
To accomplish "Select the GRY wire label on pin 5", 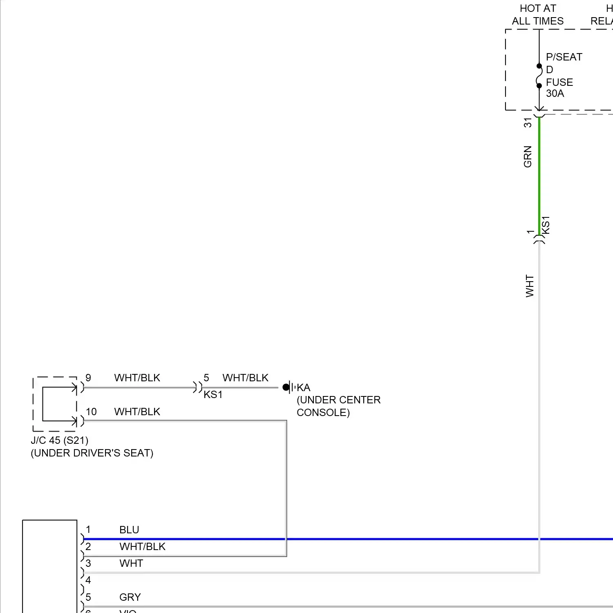I will pos(130,597).
